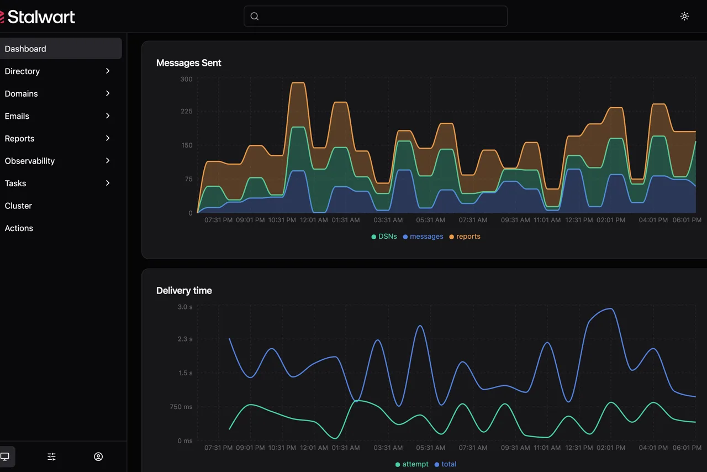Go to the Dashboard page

point(61,49)
